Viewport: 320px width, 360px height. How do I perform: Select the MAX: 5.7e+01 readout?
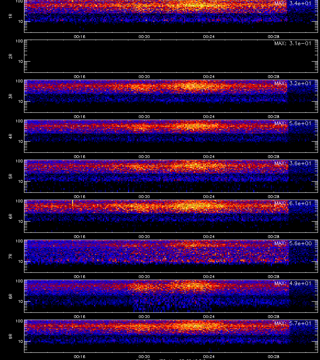click(x=293, y=323)
